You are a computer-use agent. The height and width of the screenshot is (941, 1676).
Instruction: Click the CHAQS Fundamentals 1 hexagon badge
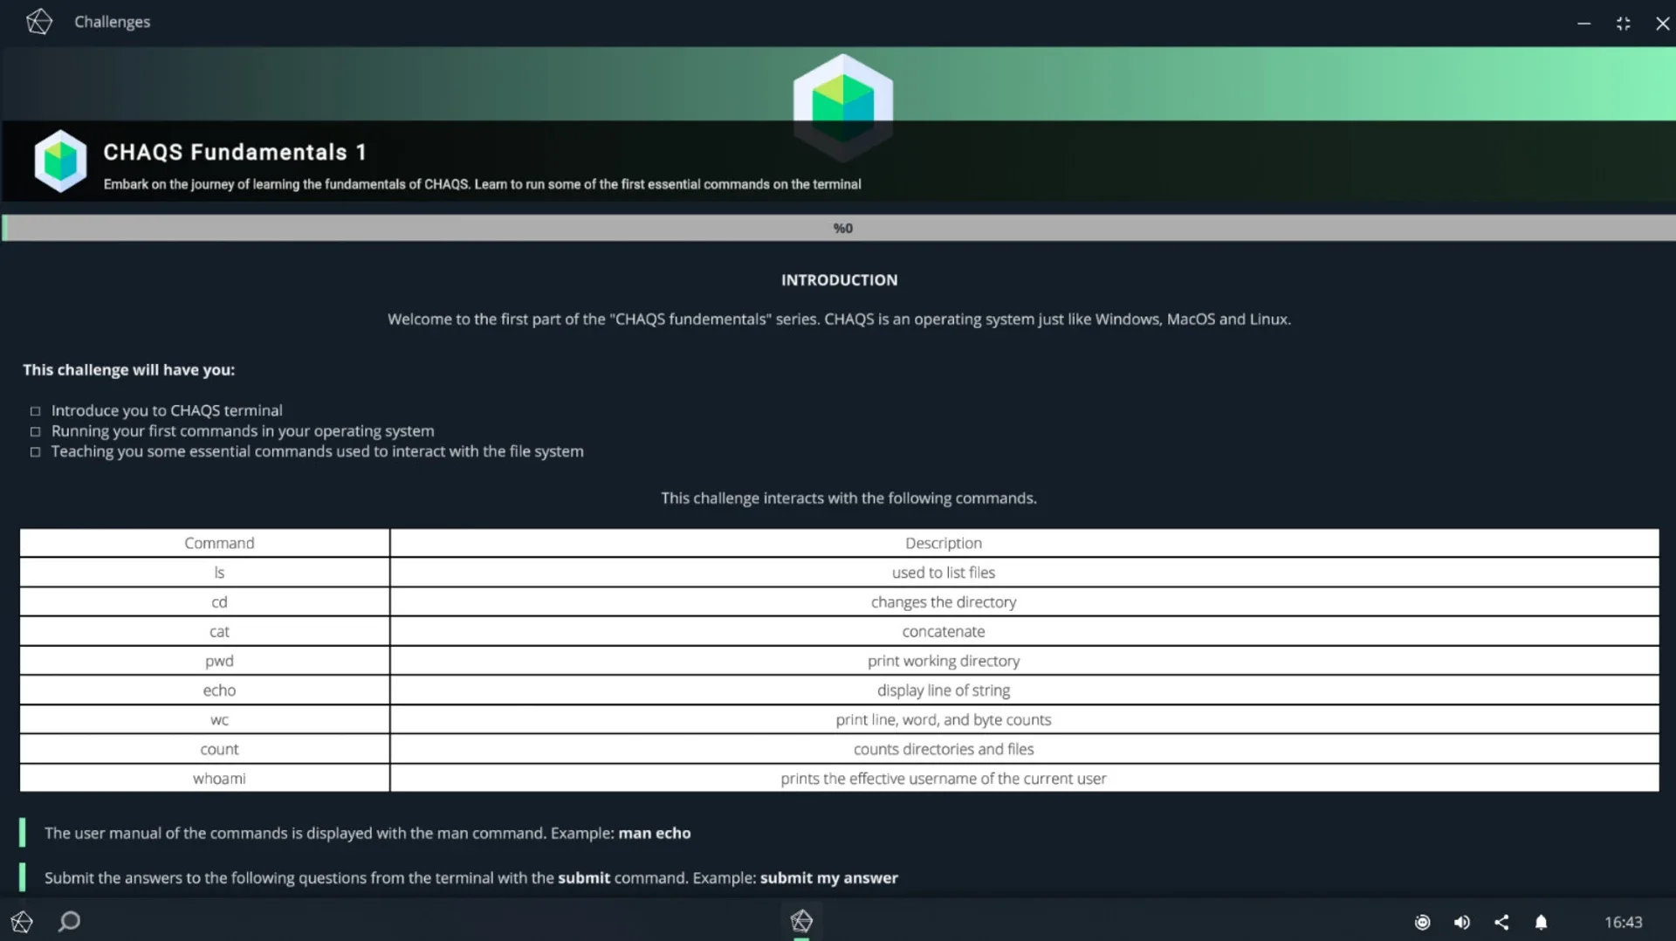pos(60,161)
